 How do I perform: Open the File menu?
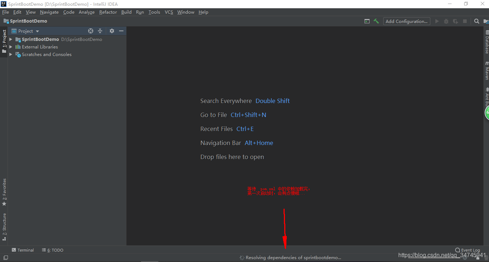tap(5, 12)
